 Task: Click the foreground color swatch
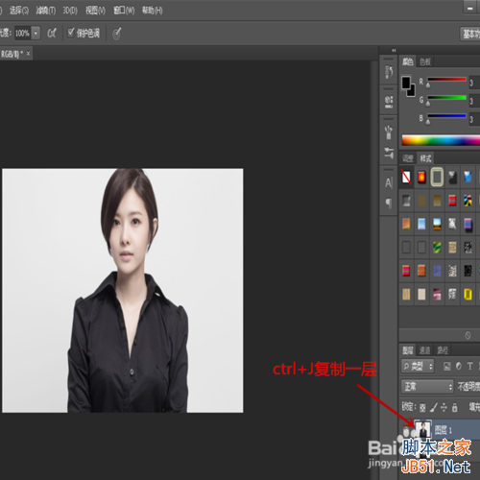(x=406, y=83)
